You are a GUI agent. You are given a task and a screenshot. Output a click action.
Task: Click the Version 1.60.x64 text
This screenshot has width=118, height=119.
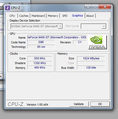click(x=37, y=105)
